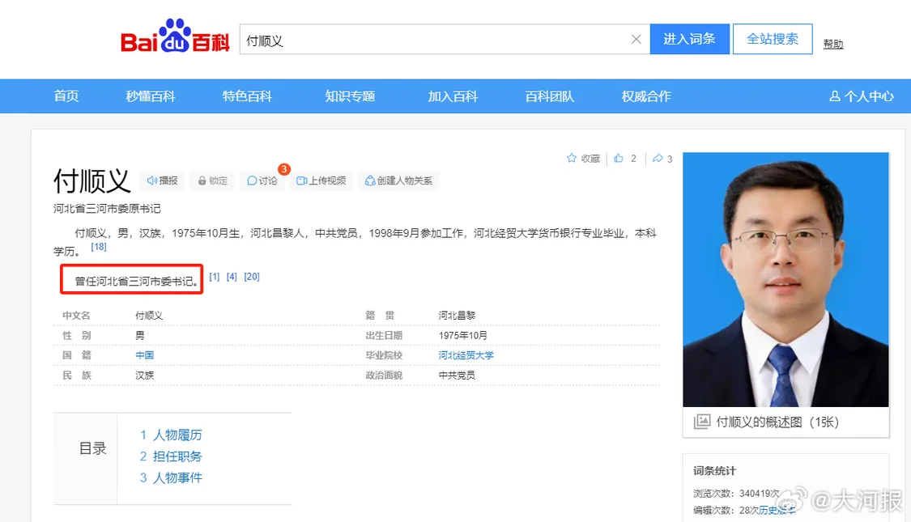Image resolution: width=911 pixels, height=522 pixels.
Task: Select 知识专题 in navigation bar
Action: [x=350, y=96]
